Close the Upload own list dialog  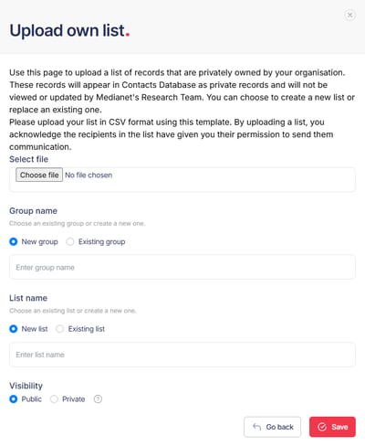tap(349, 15)
